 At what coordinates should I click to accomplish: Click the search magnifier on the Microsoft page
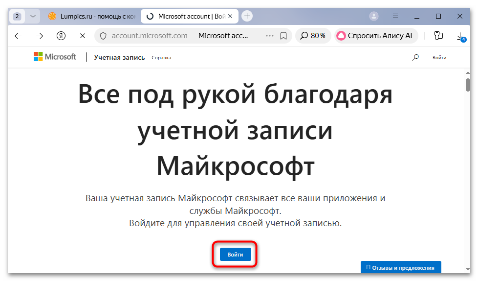tap(415, 57)
